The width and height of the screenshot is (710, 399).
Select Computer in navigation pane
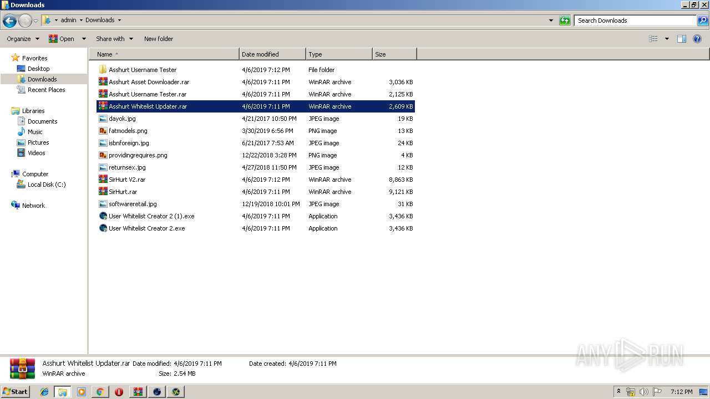pyautogui.click(x=35, y=174)
